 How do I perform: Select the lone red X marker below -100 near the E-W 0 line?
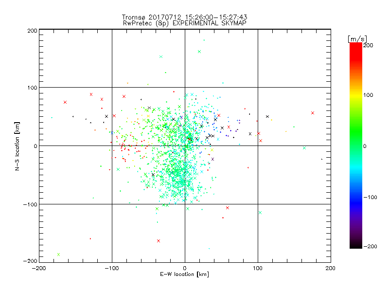(159, 241)
